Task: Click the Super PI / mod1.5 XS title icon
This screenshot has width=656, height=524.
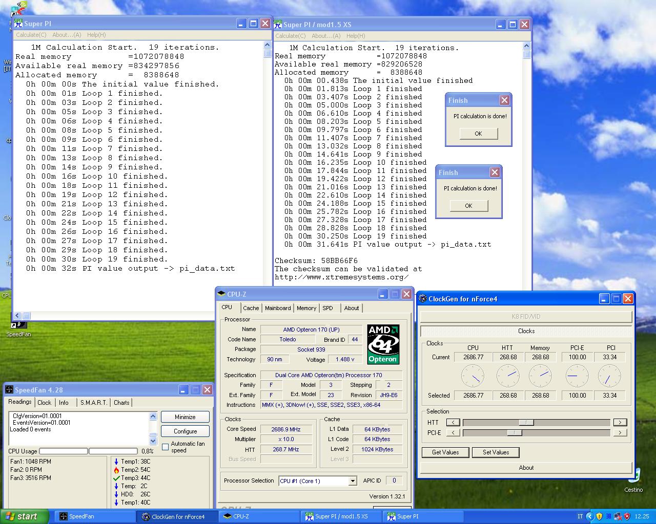Action: point(278,24)
